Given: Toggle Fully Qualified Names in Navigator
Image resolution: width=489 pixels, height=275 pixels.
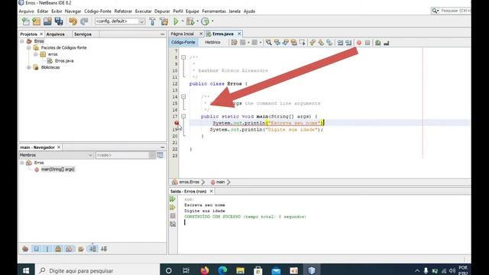Looking at the screenshot, I should [x=81, y=248].
